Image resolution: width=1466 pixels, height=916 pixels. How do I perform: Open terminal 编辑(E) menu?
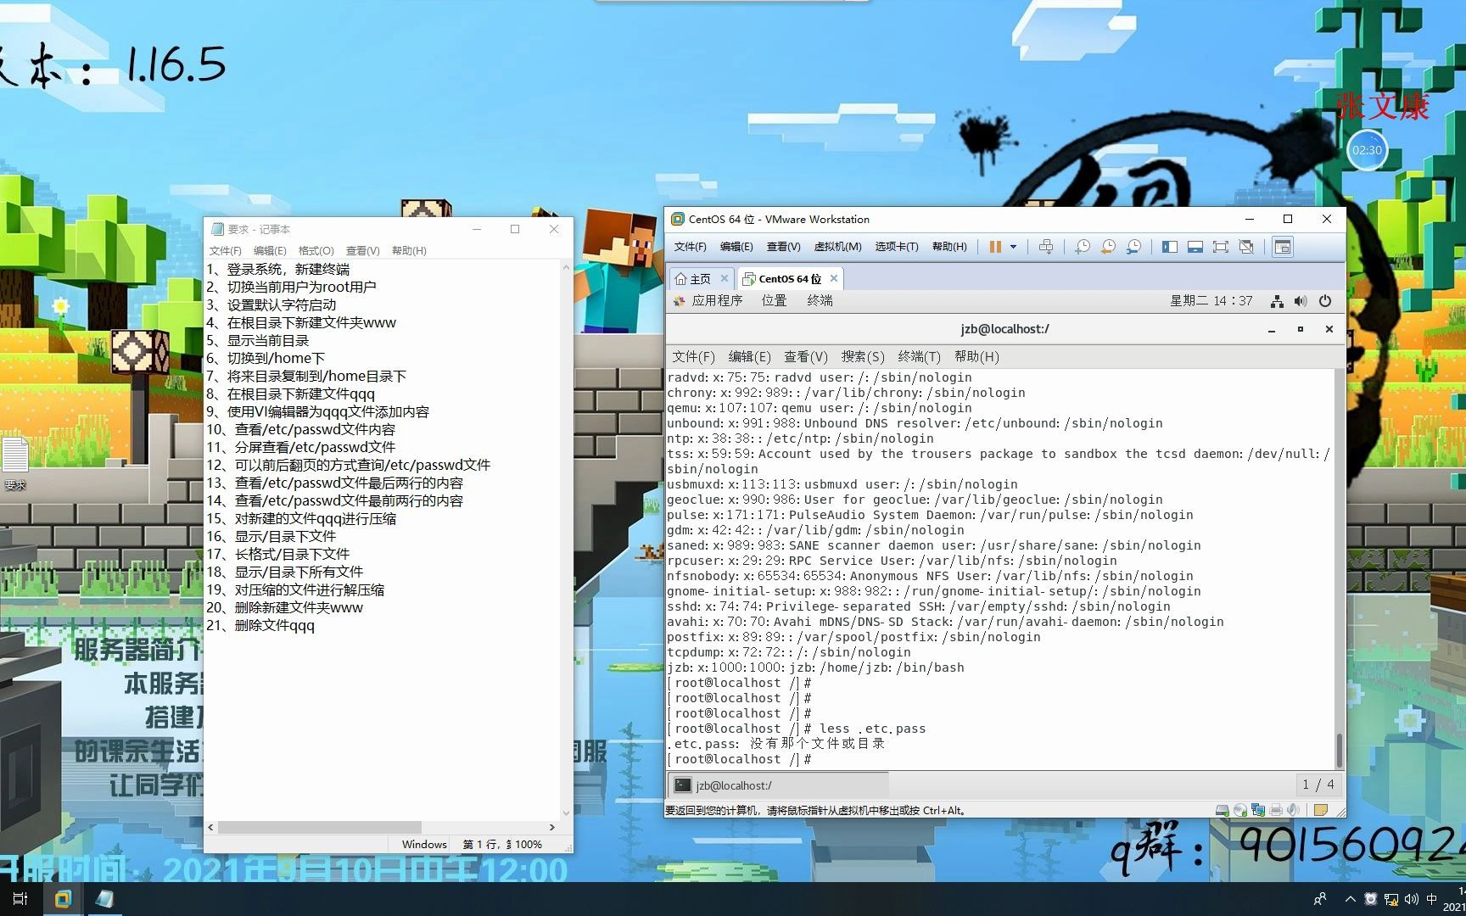[x=749, y=357]
